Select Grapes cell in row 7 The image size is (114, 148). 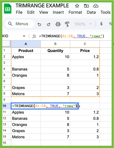(x=26, y=88)
